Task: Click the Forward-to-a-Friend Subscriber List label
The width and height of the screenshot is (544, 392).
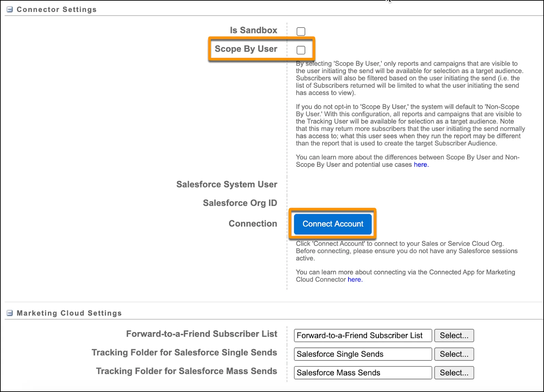Action: [x=202, y=334]
